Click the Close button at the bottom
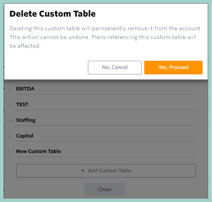212x202 pixels. [x=105, y=189]
